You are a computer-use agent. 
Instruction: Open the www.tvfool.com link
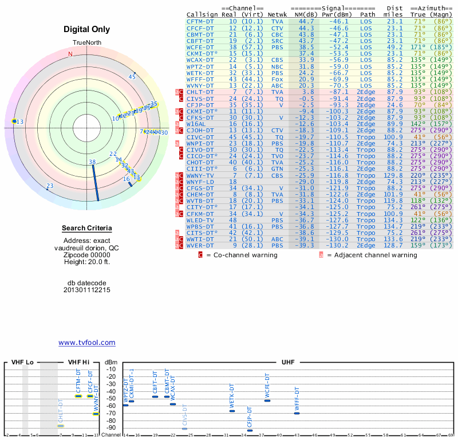coord(87,343)
